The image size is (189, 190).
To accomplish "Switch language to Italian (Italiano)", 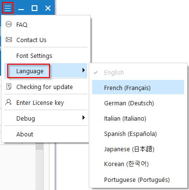I will [x=138, y=118].
